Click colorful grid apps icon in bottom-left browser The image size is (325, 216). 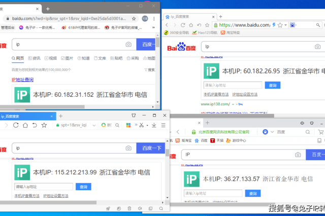pos(128,125)
